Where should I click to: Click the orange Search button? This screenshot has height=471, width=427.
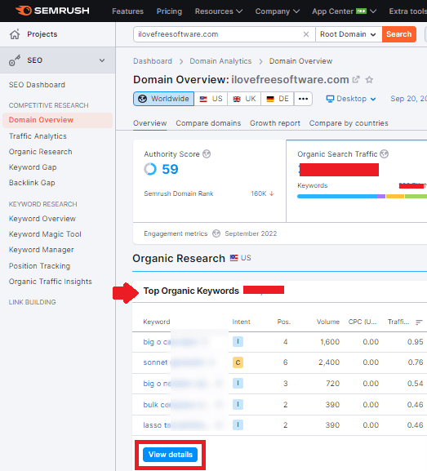coord(399,34)
